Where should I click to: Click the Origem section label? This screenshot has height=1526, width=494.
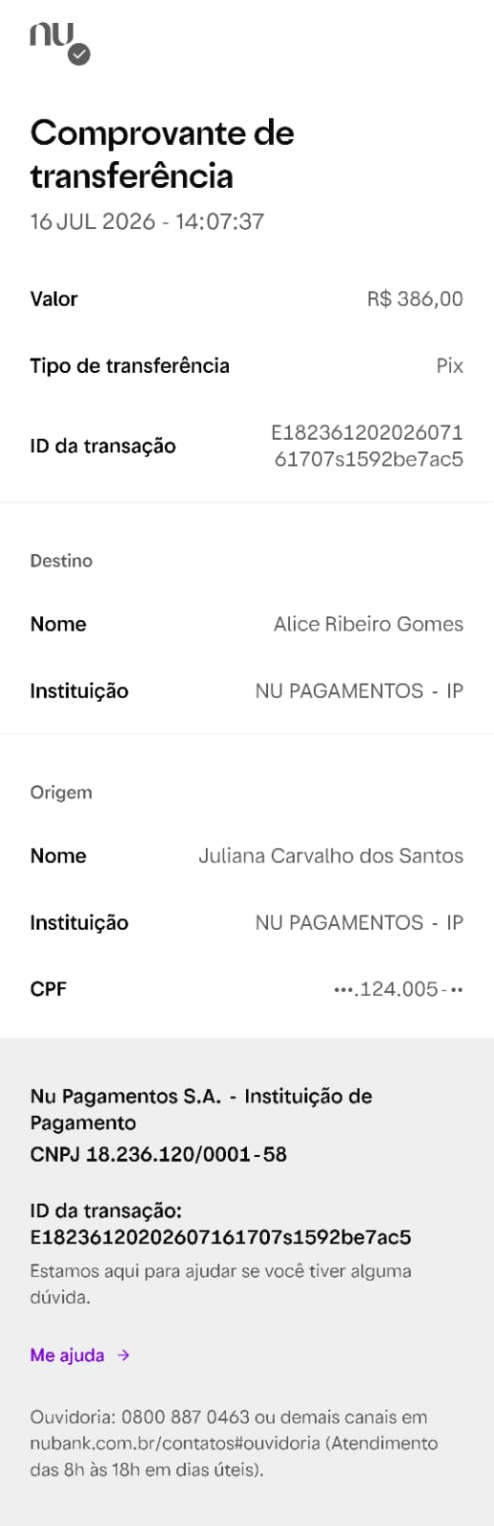click(61, 792)
